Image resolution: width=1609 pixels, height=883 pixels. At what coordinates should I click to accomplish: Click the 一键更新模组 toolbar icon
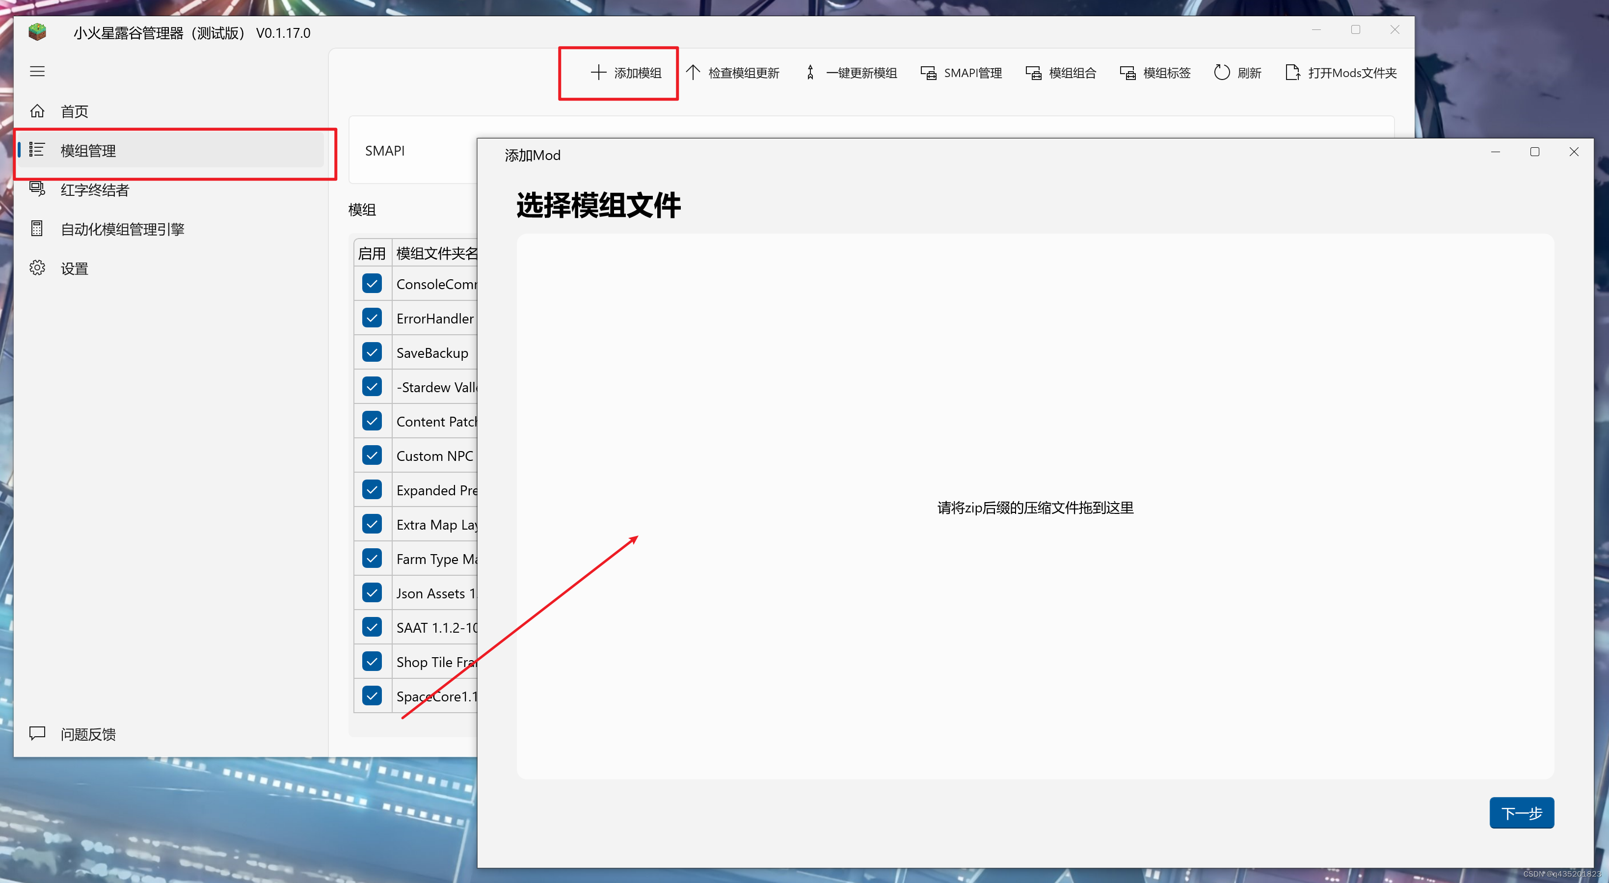point(810,73)
